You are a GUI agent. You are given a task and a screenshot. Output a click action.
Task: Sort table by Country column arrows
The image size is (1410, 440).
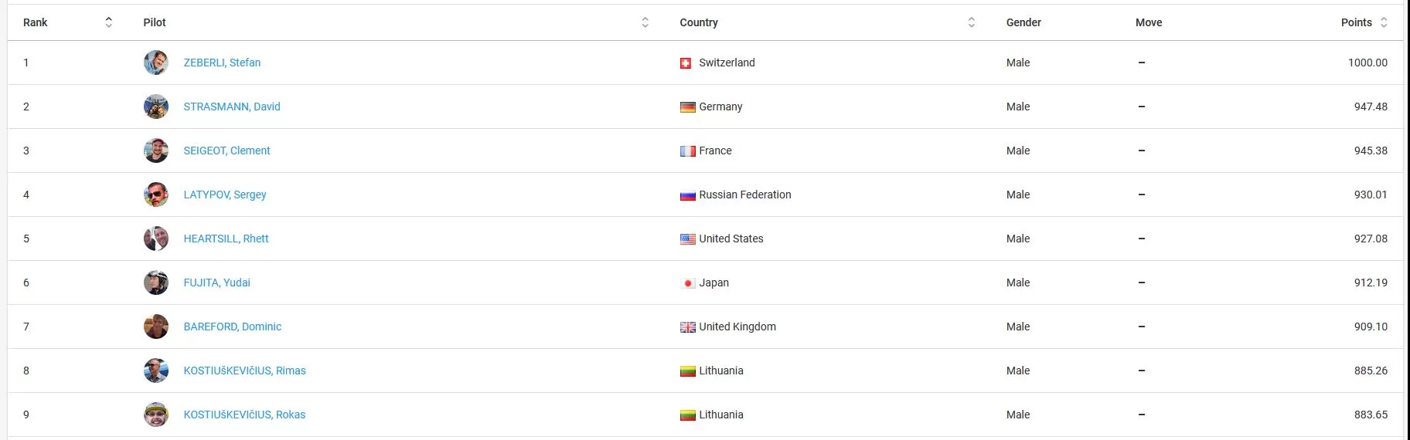point(972,22)
